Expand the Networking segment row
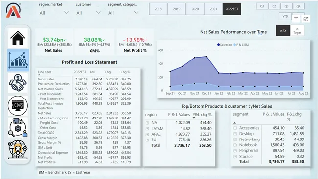 click(235, 139)
